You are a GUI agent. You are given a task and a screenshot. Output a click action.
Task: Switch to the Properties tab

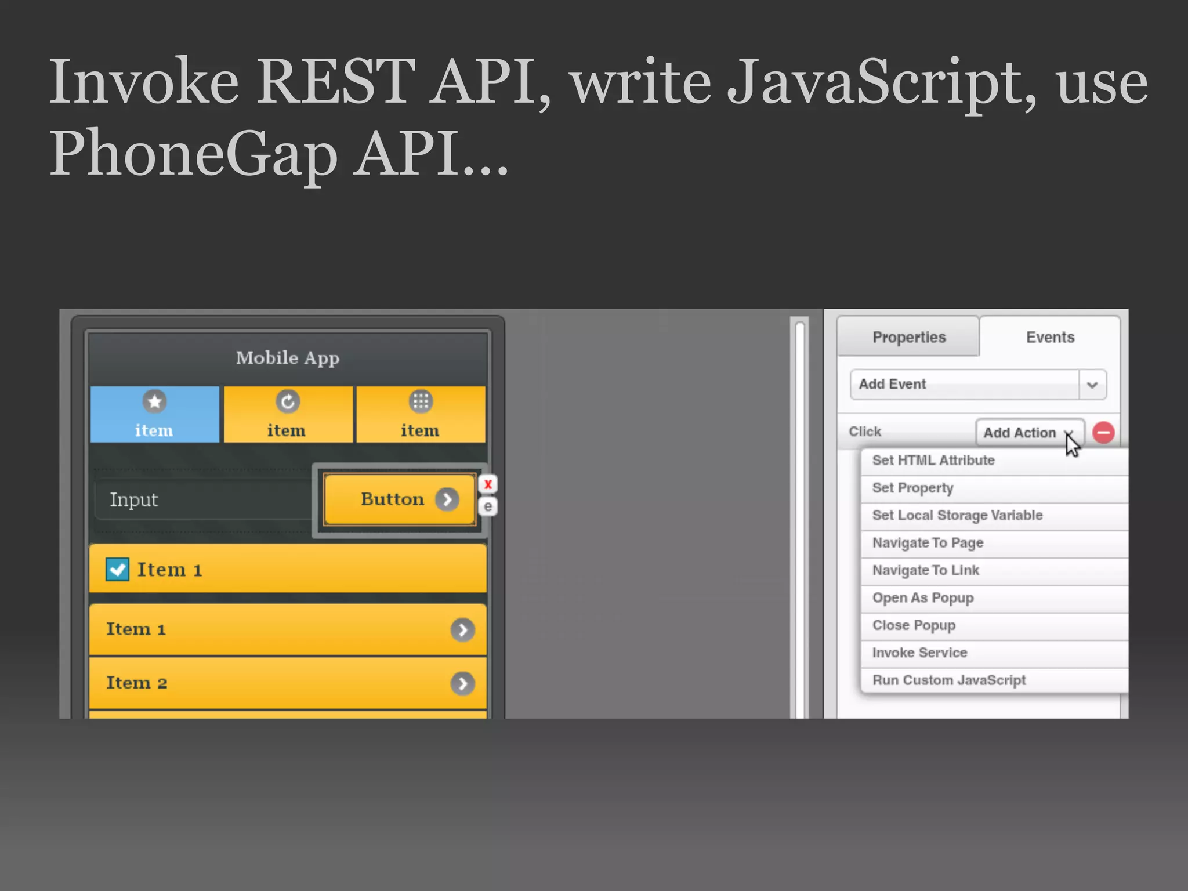coord(908,337)
